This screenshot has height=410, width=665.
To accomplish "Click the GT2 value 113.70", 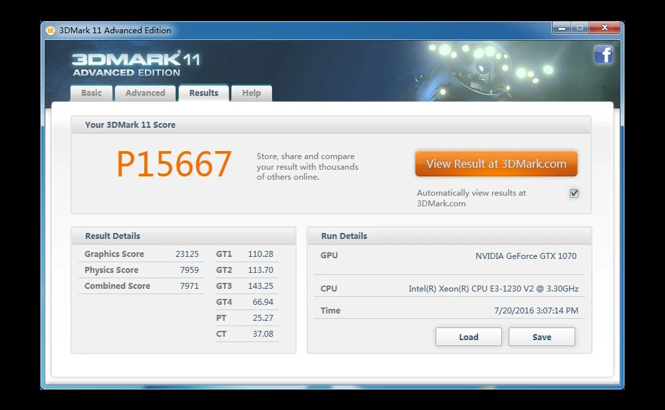I will 261,270.
